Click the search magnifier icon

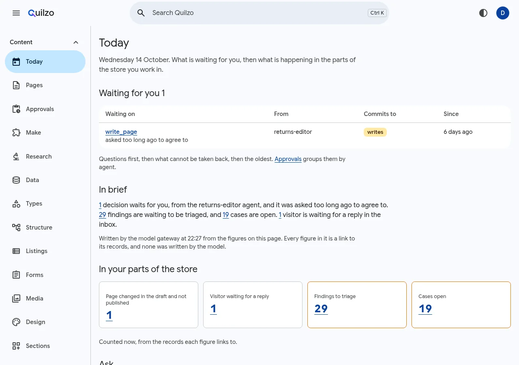[x=141, y=13]
